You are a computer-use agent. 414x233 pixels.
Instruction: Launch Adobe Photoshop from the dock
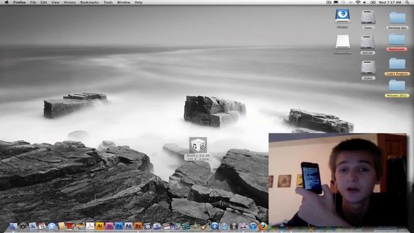(118, 226)
